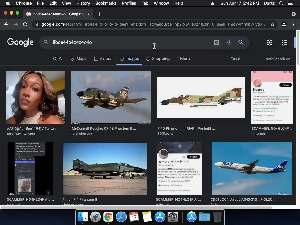Click the horizontal scrollbar at page bottom
This screenshot has width=300, height=225.
(136, 207)
